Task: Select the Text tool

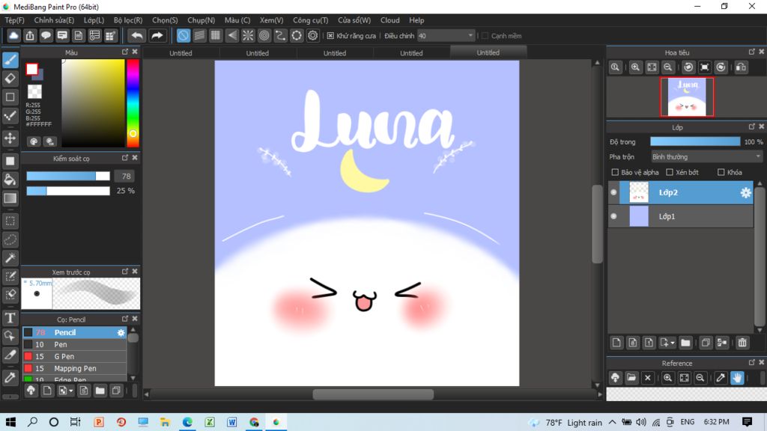Action: [x=10, y=317]
